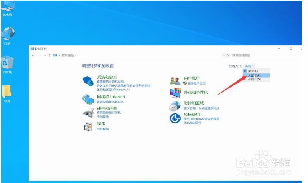
Task: Go forward with the forward arrow
Action: click(39, 55)
